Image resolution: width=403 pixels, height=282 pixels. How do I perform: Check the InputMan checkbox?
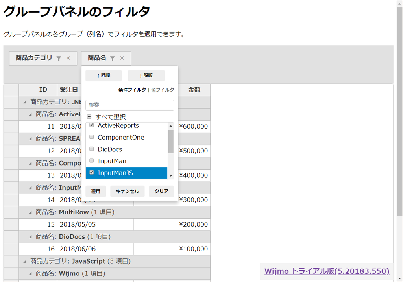[x=91, y=161]
